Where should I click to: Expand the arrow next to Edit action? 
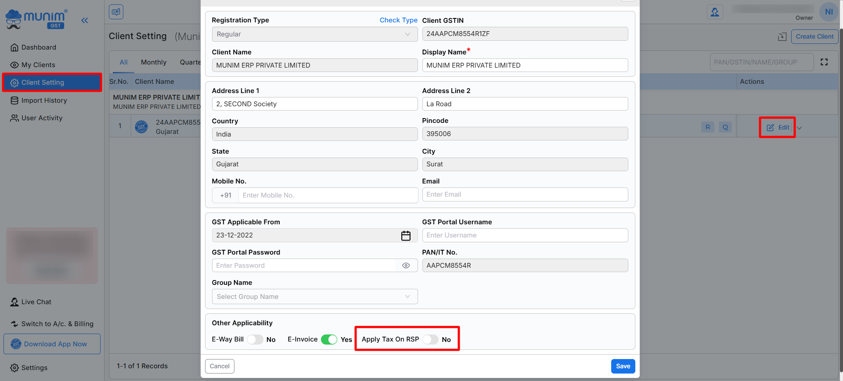(800, 128)
